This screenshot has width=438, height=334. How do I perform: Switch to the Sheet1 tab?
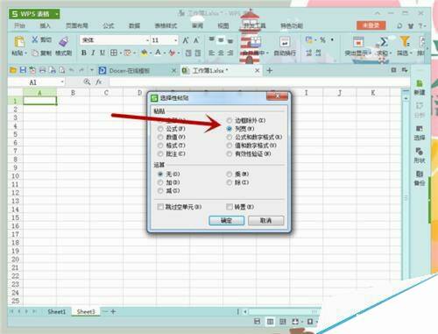(57, 311)
